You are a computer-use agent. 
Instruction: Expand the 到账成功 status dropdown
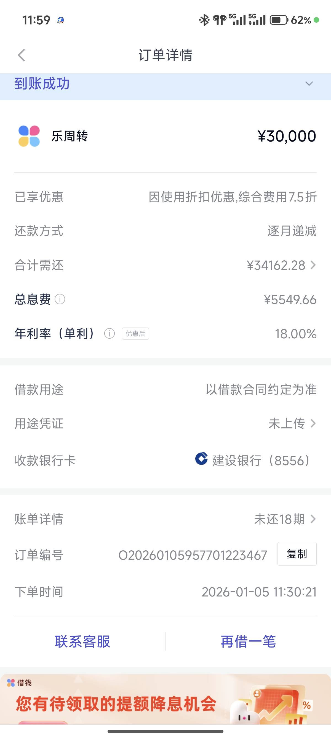tap(309, 84)
